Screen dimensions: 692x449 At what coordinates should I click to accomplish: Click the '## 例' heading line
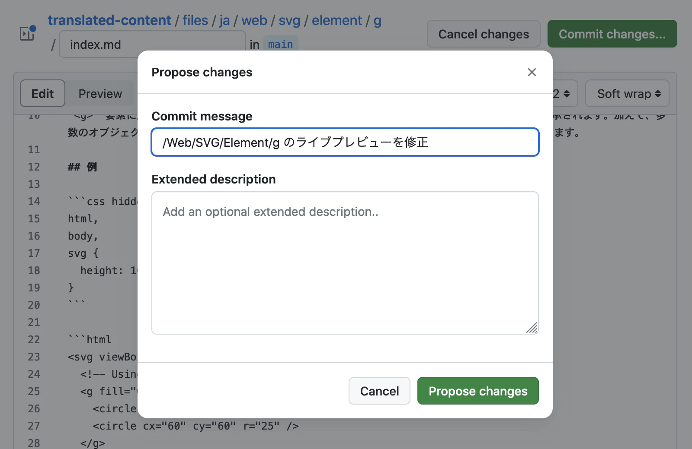82,167
